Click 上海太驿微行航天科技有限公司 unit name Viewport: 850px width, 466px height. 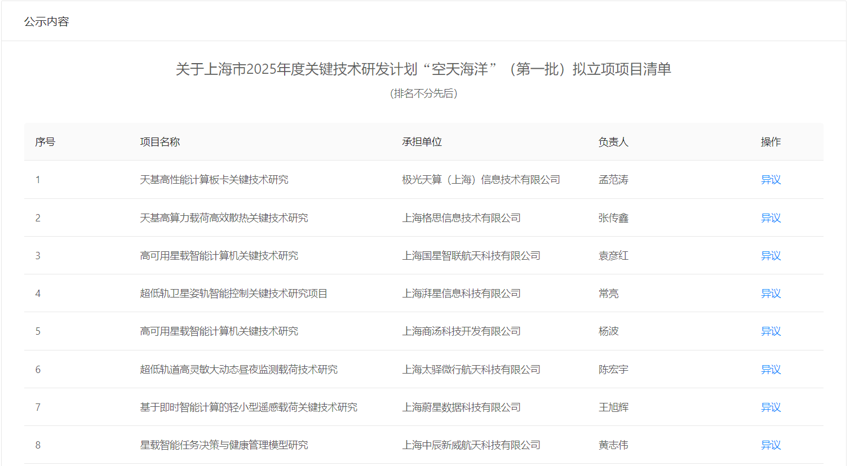point(471,370)
